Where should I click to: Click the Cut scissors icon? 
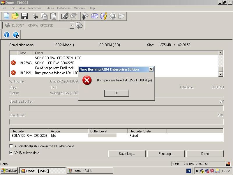click(x=35, y=16)
